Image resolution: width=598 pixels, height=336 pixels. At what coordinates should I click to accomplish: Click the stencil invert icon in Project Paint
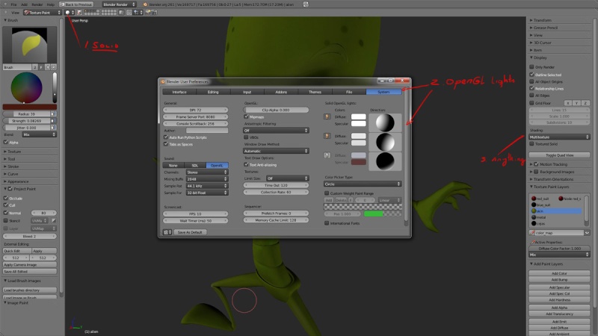54,220
